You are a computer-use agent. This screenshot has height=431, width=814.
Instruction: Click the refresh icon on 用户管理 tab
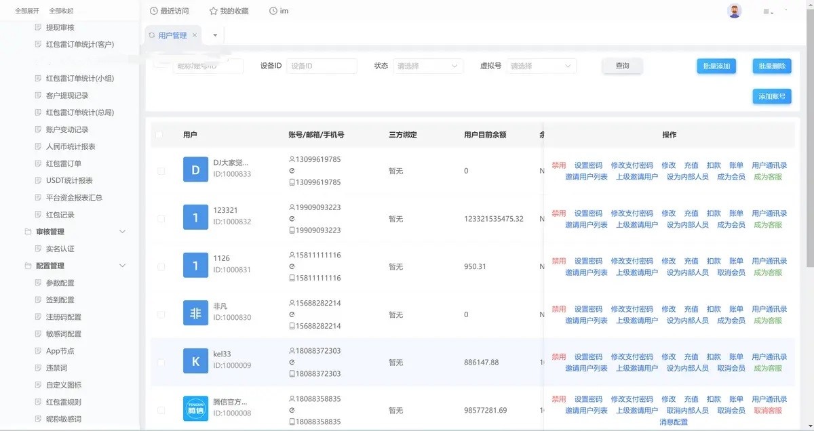click(151, 35)
